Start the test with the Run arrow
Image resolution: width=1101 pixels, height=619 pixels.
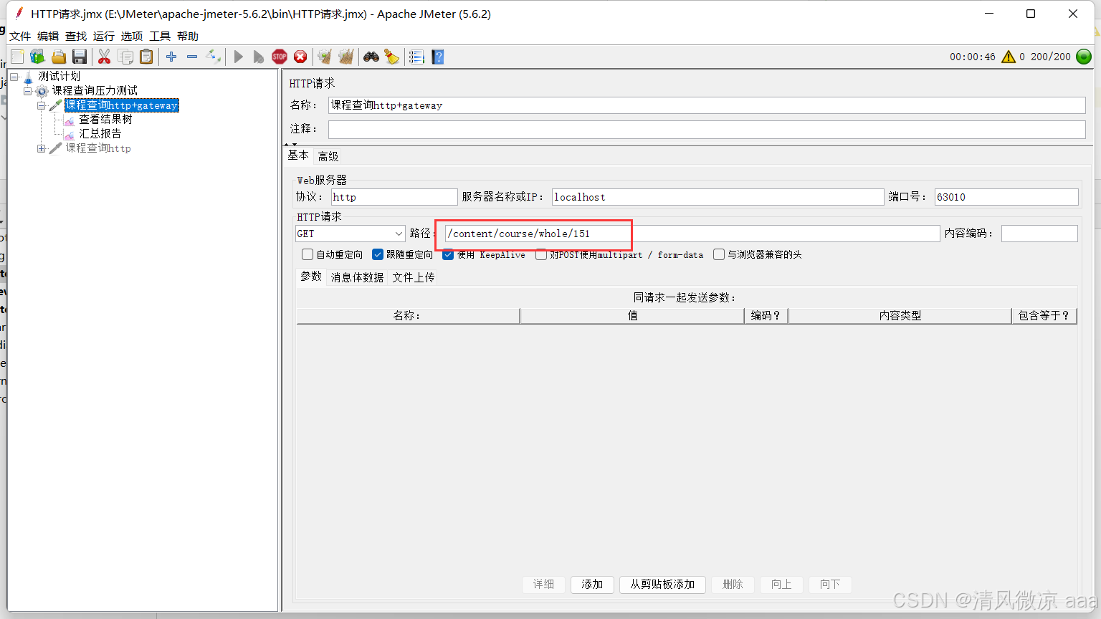[239, 57]
